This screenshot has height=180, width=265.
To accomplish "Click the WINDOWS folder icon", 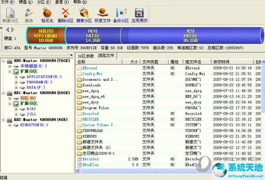I will pos(79,136).
